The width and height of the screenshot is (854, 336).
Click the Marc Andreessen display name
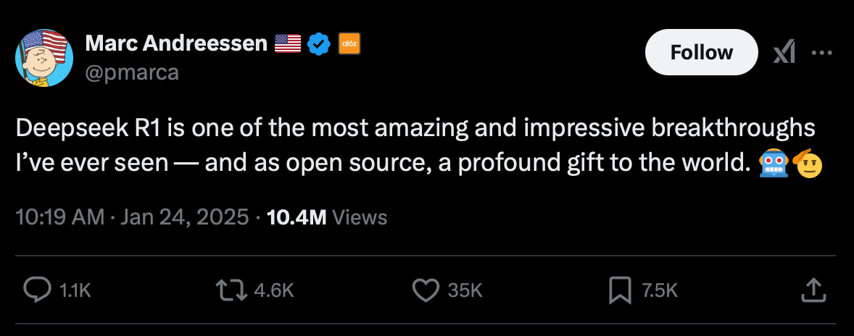coord(176,43)
